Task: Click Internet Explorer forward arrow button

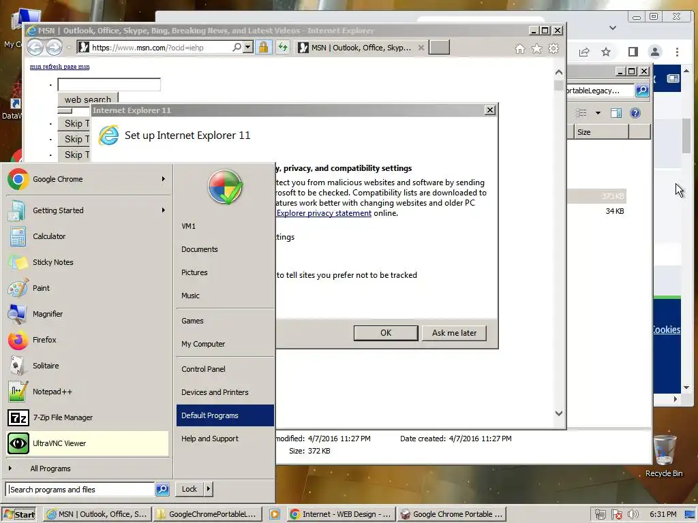Action: click(x=55, y=48)
